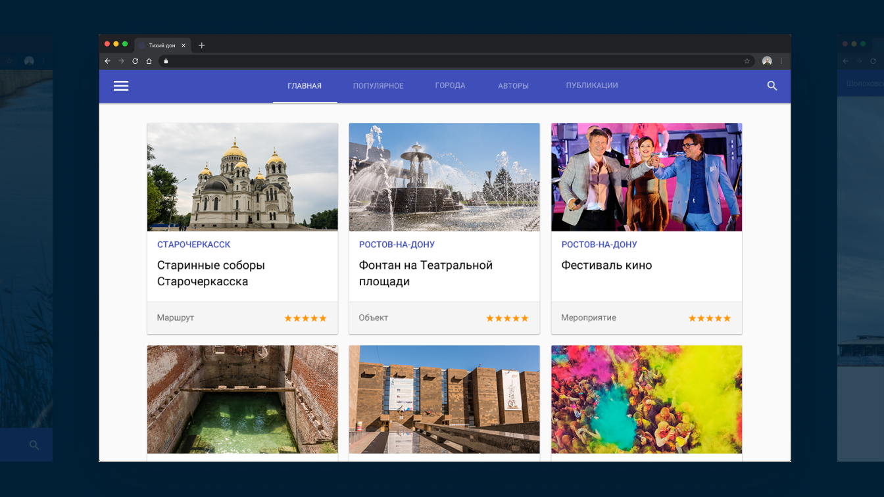This screenshot has width=884, height=497.
Task: Select the Авторы tab
Action: click(513, 86)
